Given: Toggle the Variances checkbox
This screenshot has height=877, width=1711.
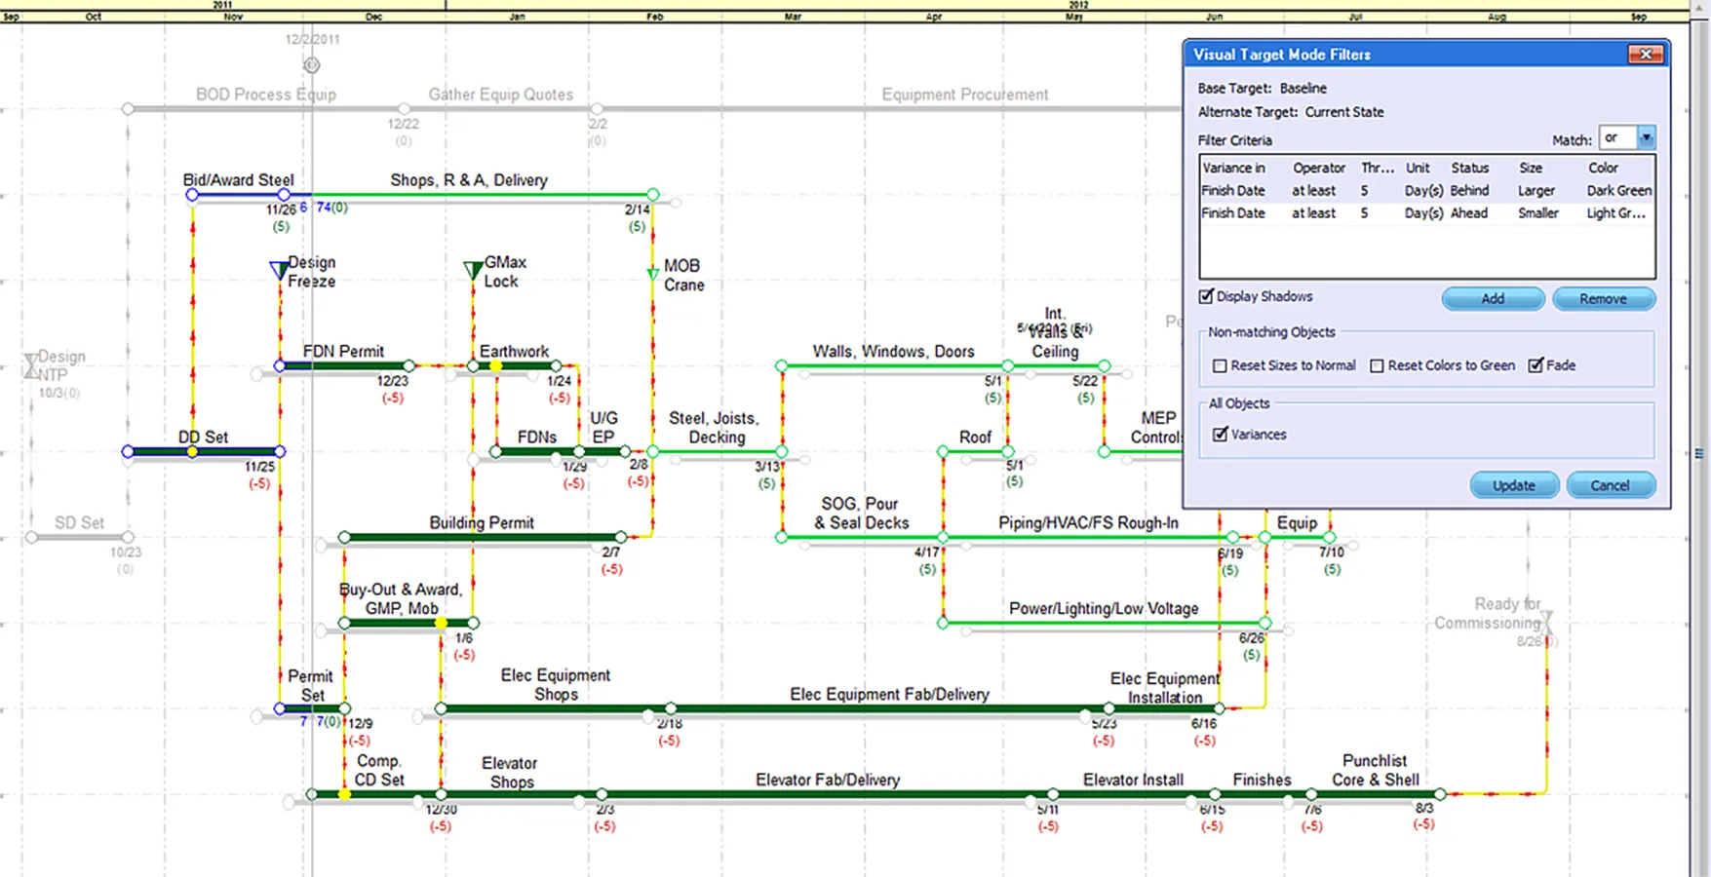Looking at the screenshot, I should tap(1220, 435).
